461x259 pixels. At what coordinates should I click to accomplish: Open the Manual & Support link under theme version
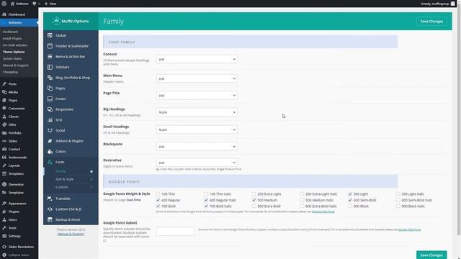tap(71, 234)
